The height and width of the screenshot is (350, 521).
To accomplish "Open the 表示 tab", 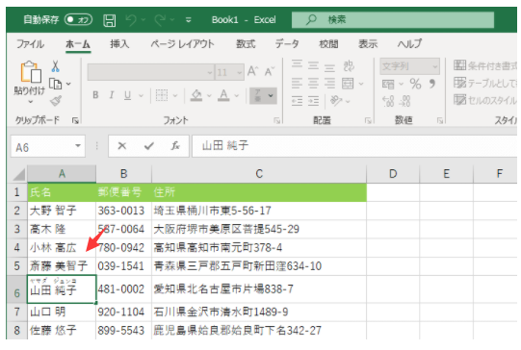I will (x=368, y=44).
